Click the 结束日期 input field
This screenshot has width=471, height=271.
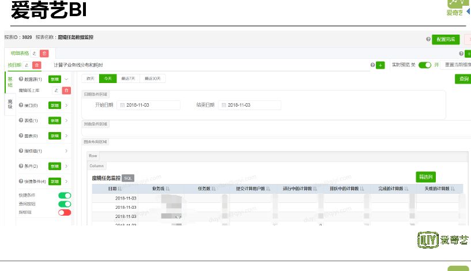[x=250, y=105]
